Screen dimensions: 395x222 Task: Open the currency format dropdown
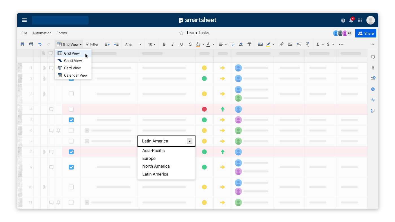330,44
